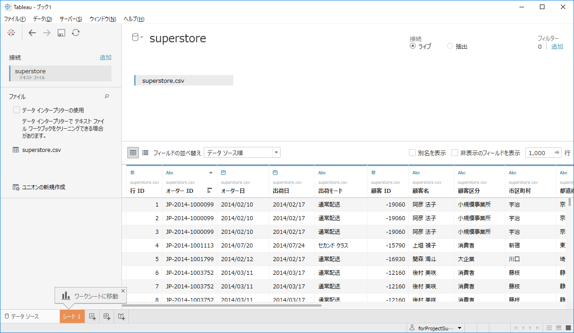Screen dimensions: 574x333
Task: Click 追加 link under フィルター
Action: pos(557,46)
